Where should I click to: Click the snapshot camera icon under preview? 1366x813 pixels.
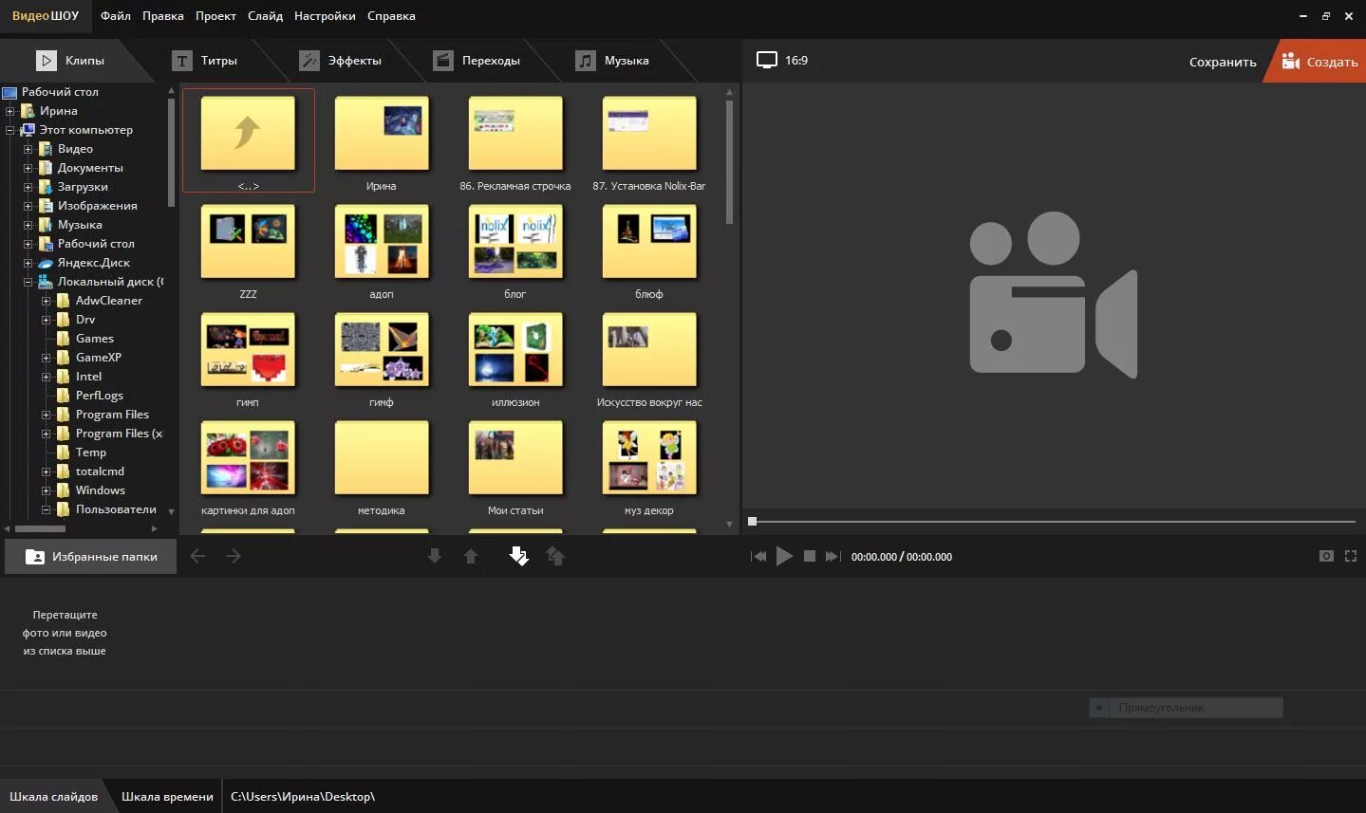tap(1326, 556)
